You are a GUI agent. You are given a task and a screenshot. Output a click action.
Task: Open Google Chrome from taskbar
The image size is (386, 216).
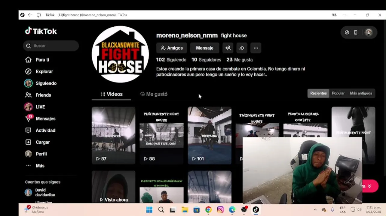pyautogui.click(x=208, y=210)
